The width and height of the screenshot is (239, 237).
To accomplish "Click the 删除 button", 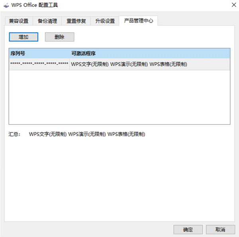I will 60,37.
